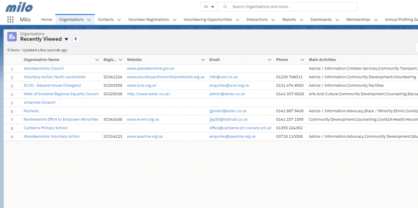
Task: Expand the Organisations tab chevron
Action: click(x=89, y=20)
